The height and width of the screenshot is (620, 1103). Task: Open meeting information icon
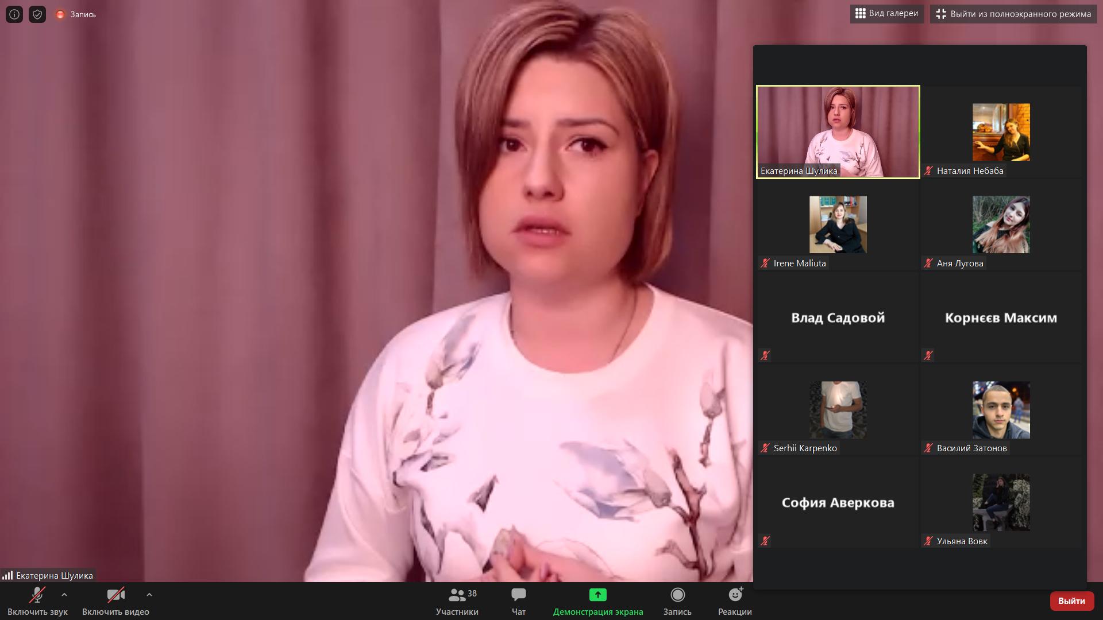coord(14,14)
